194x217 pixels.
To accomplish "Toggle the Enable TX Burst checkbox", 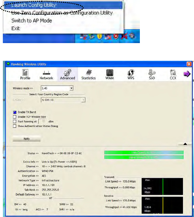I will point(15,112).
